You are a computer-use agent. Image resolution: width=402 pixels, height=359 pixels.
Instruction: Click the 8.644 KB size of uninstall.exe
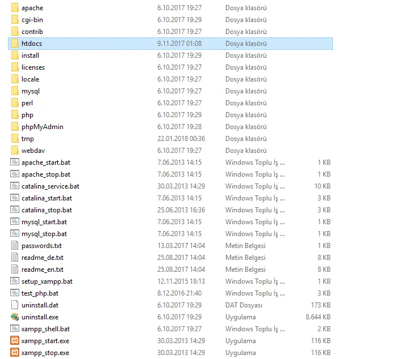tap(318, 317)
